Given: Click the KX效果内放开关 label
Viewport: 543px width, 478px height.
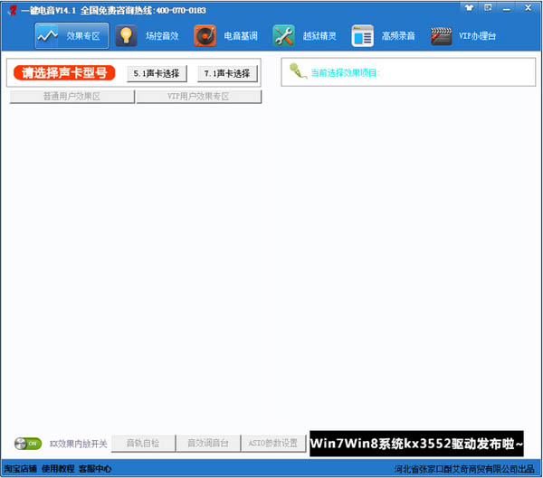Looking at the screenshot, I should click(x=78, y=444).
